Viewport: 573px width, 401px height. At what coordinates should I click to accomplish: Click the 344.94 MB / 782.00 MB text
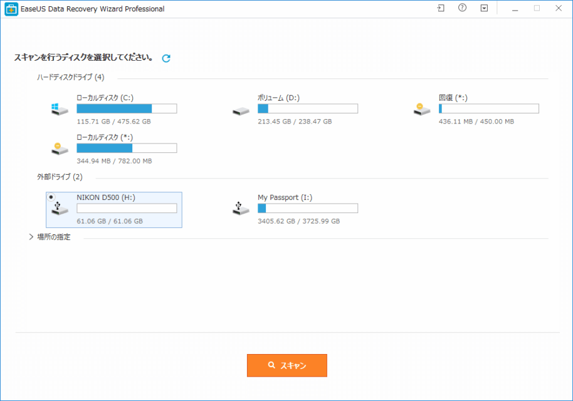[114, 161]
